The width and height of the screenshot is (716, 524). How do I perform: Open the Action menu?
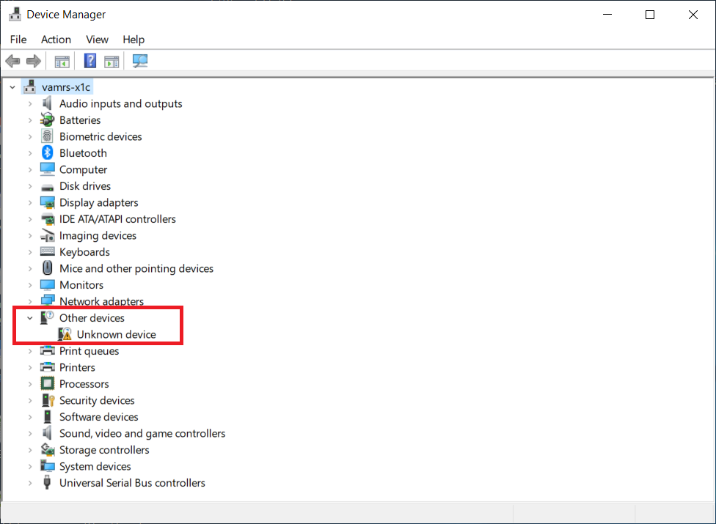click(56, 40)
